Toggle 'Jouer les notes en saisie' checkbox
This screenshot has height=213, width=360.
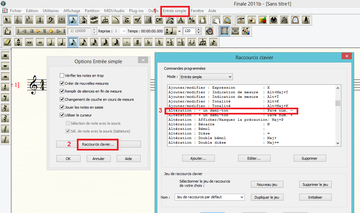(x=62, y=107)
